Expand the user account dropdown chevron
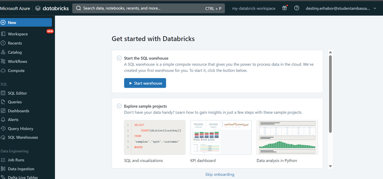The height and width of the screenshot is (179, 383). pos(375,8)
